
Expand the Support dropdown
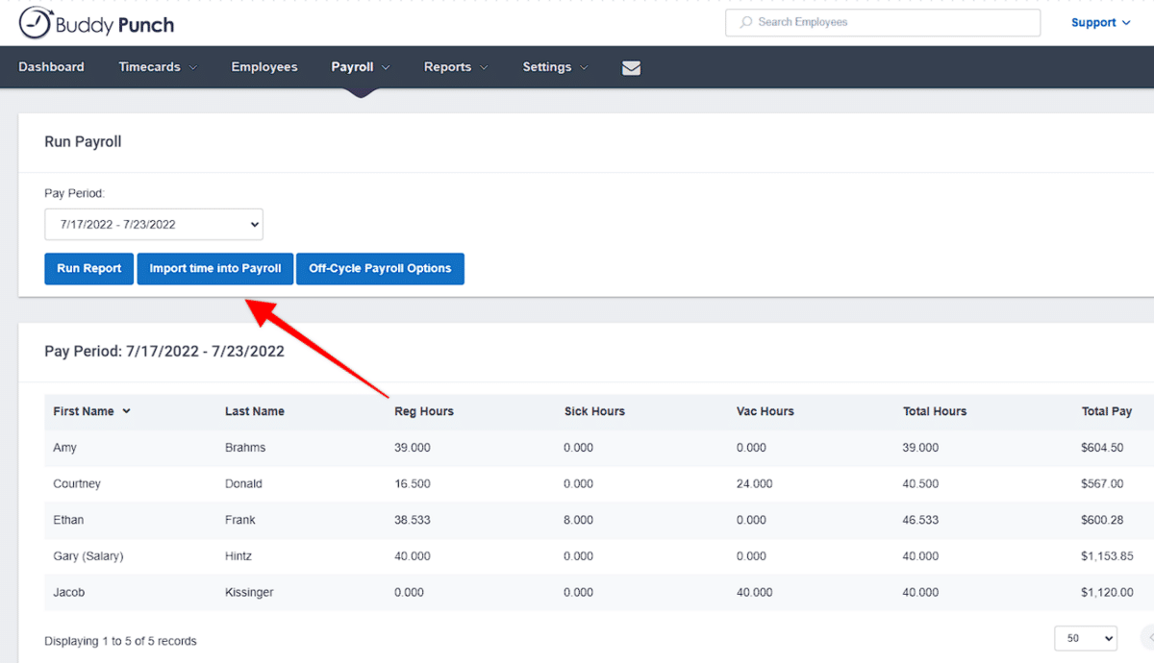[x=1100, y=23]
